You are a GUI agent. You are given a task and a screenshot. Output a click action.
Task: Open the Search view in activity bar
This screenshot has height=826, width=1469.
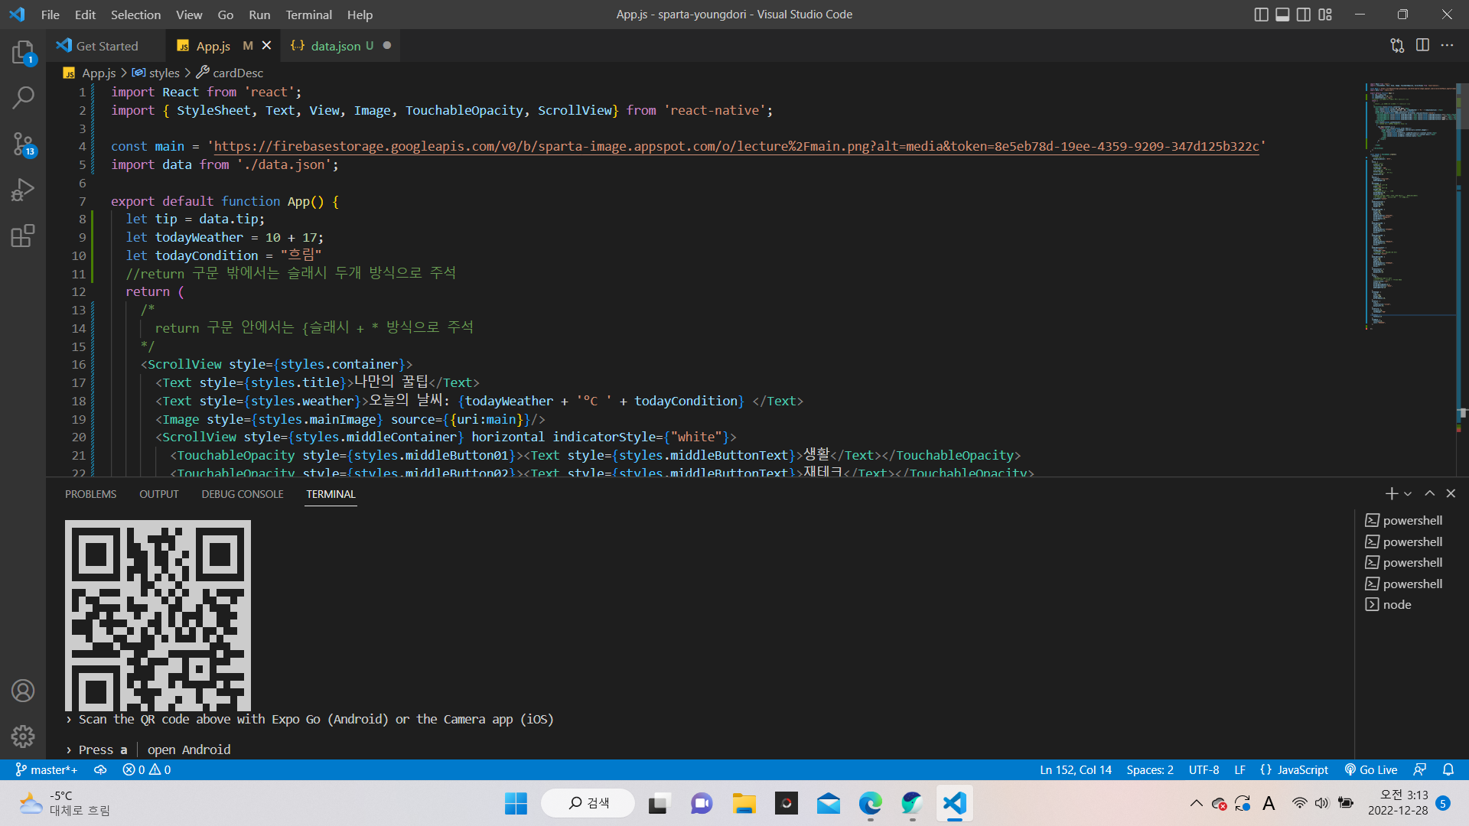pyautogui.click(x=23, y=98)
